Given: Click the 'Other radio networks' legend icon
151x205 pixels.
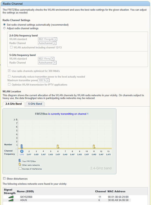Looking at the screenshot, I should [x=20, y=164].
